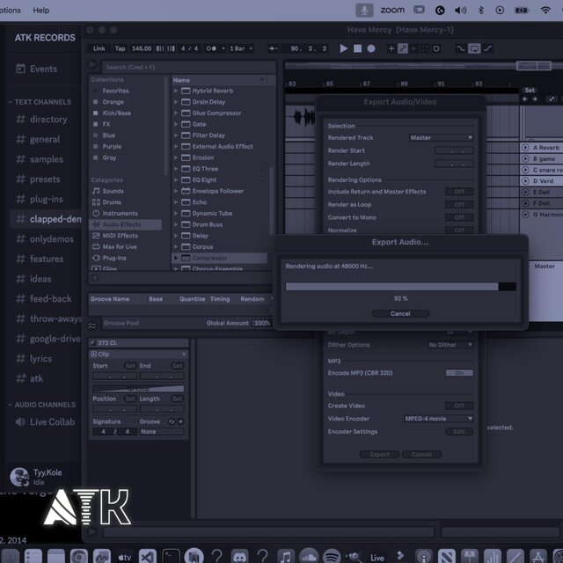Select the MIDI Effects category

point(120,236)
